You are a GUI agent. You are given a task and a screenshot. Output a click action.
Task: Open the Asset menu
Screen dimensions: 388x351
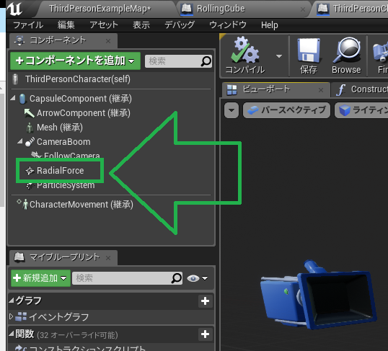click(x=104, y=25)
